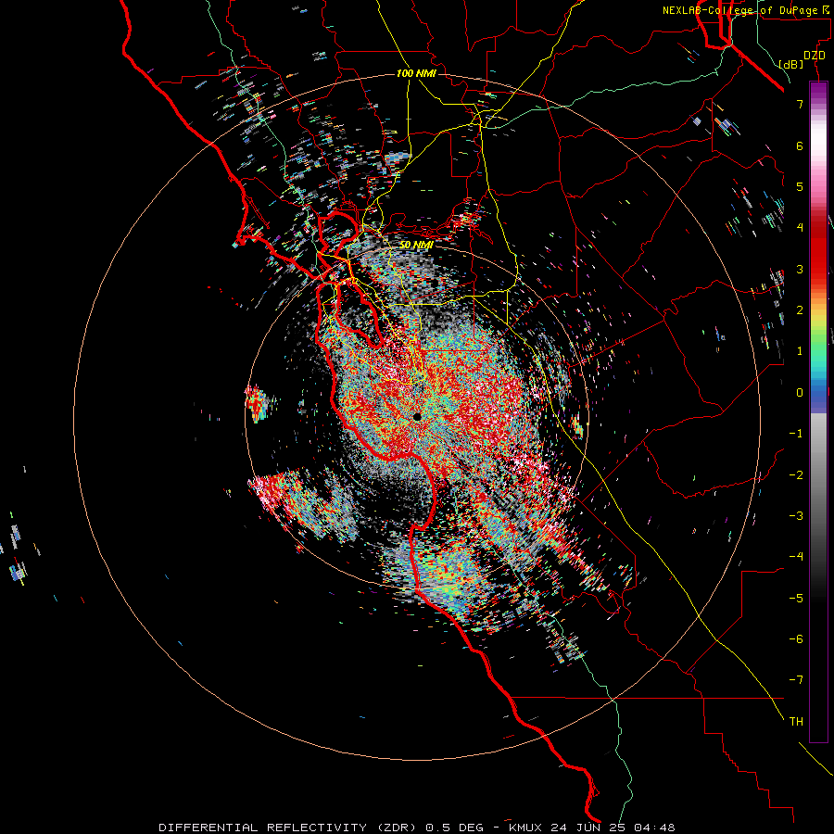Click the -7 value on color scale

tap(796, 680)
